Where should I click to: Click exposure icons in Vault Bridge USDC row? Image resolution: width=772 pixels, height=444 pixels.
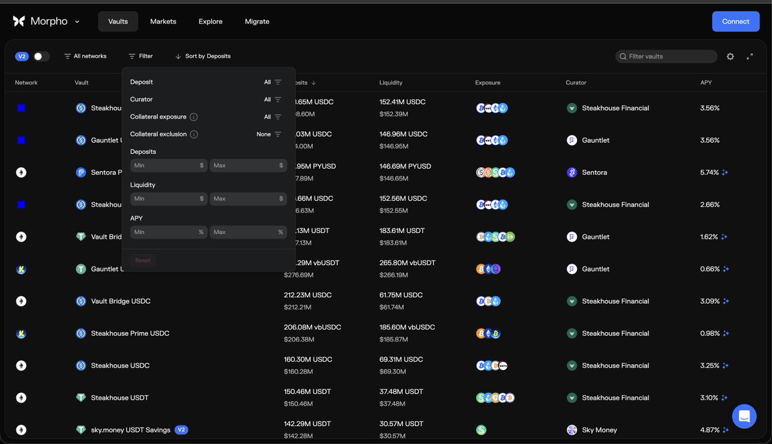coord(488,301)
